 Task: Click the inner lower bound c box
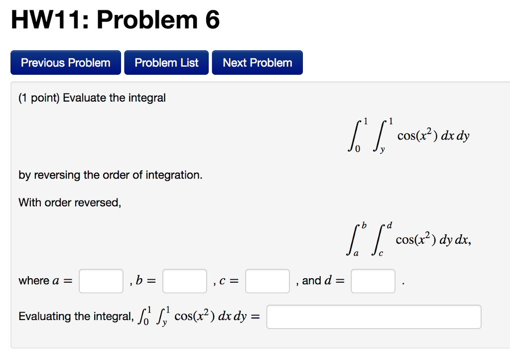point(267,281)
